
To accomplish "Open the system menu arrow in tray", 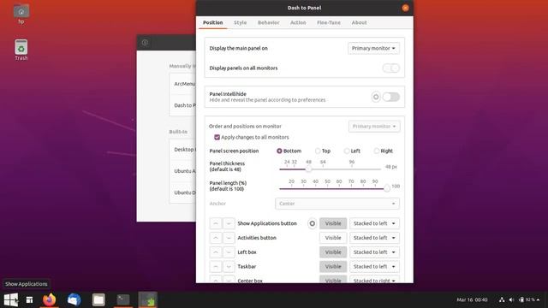I will pos(538,299).
